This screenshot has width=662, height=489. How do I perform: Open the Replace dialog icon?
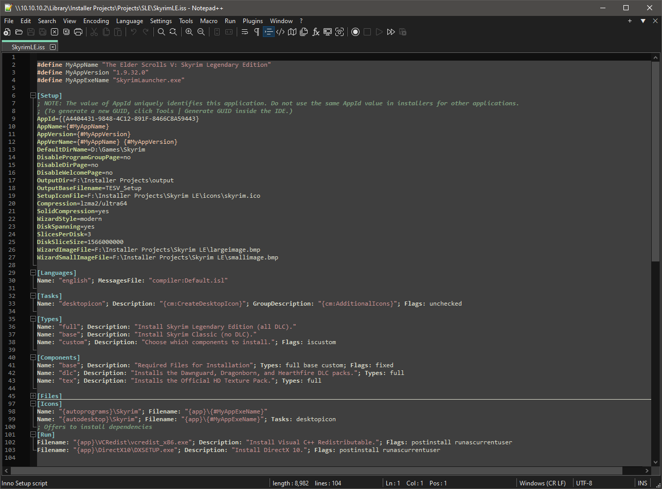pyautogui.click(x=173, y=32)
